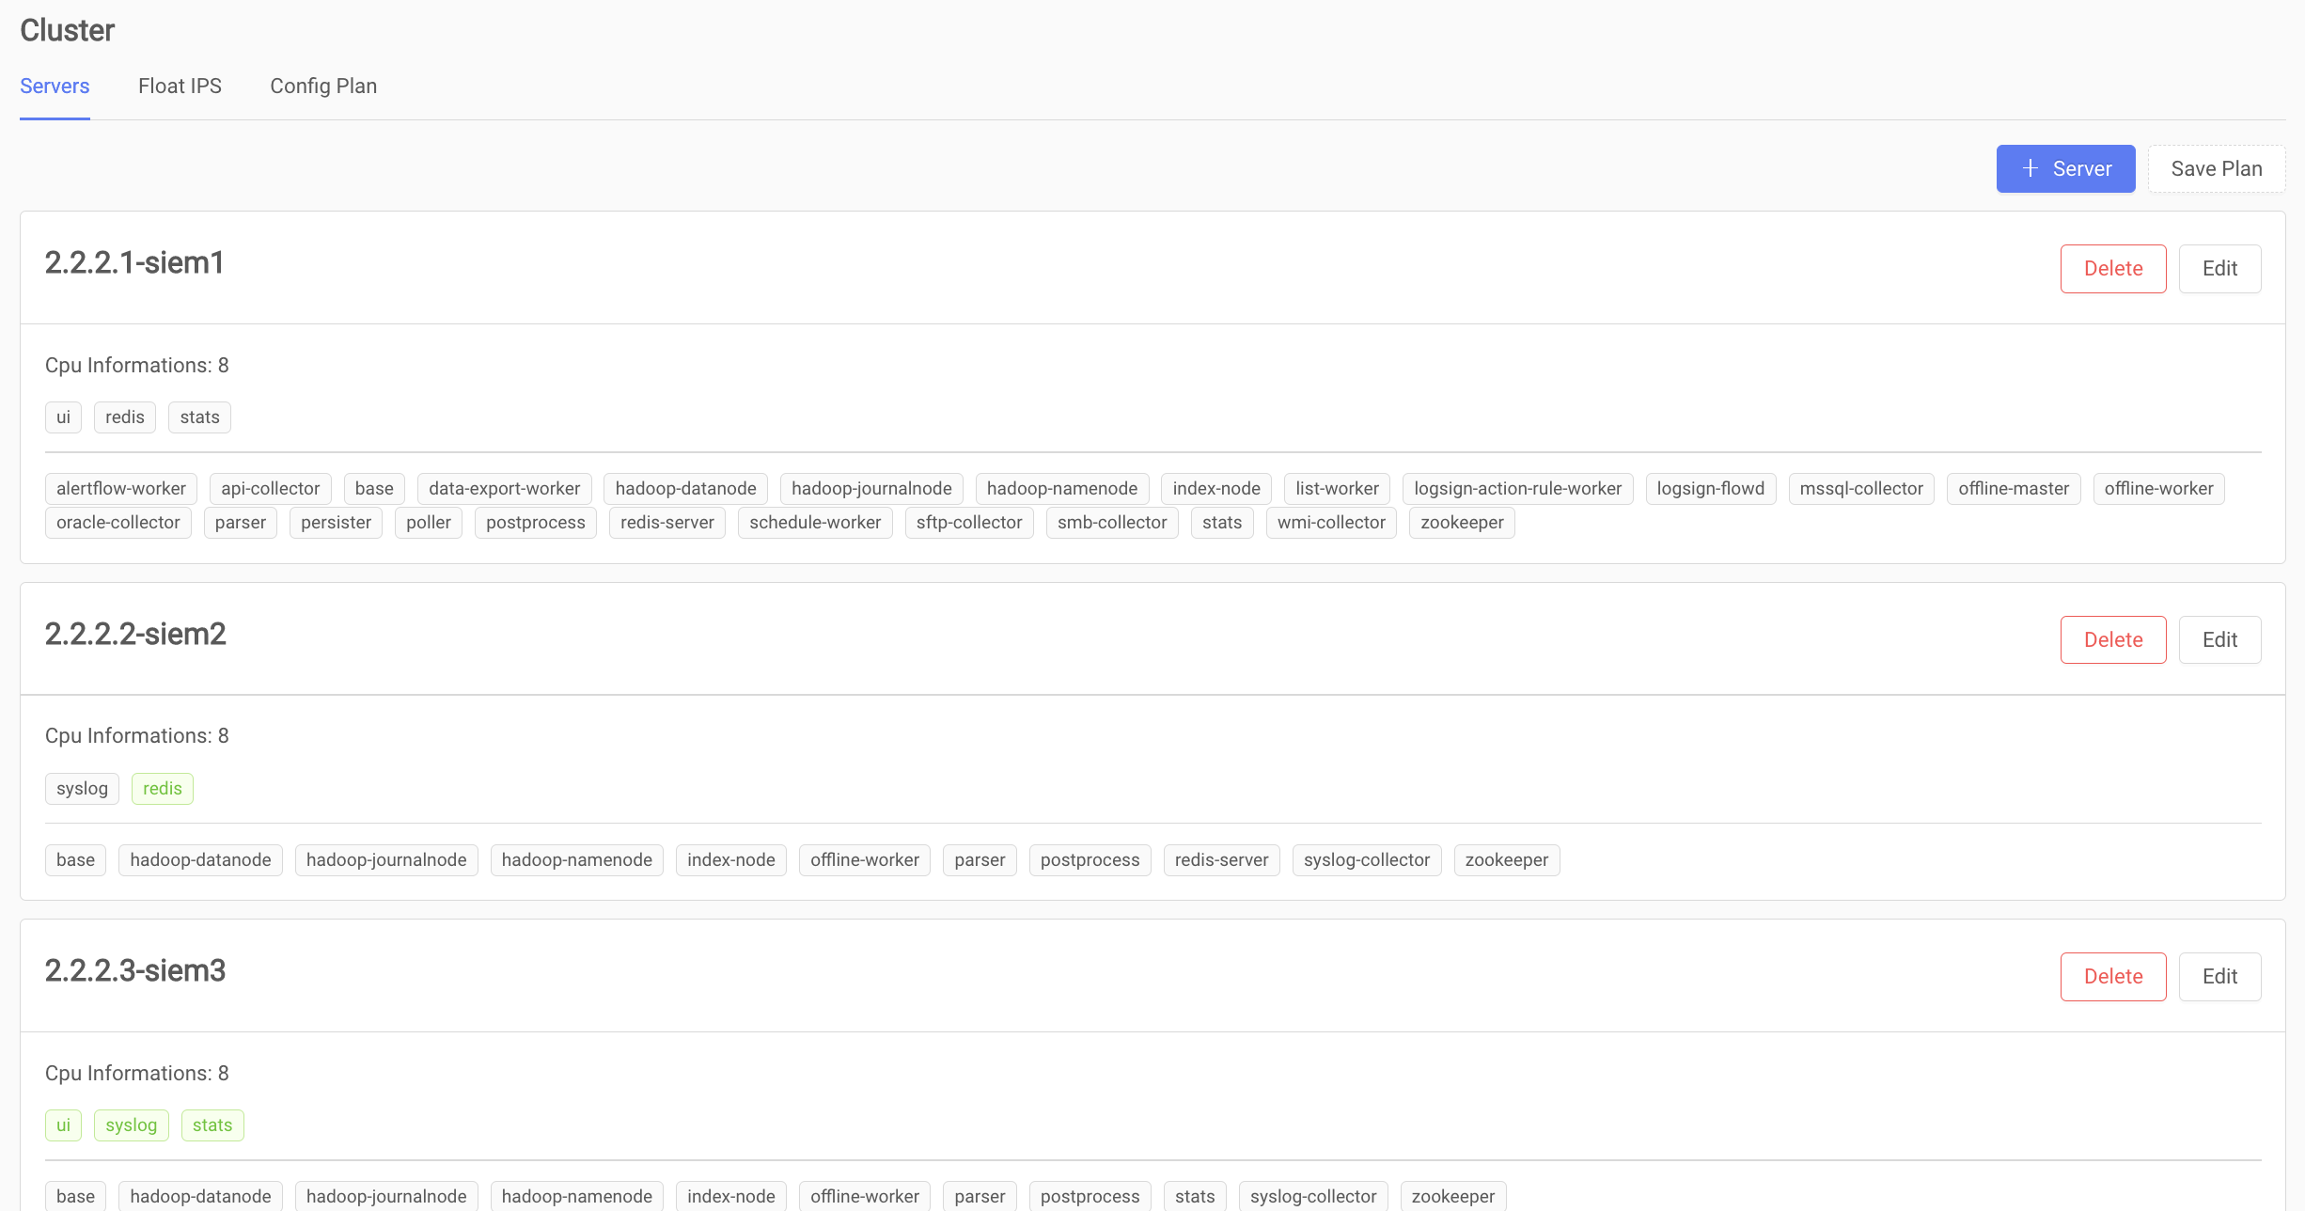2305x1211 pixels.
Task: Add a new server
Action: [2066, 168]
